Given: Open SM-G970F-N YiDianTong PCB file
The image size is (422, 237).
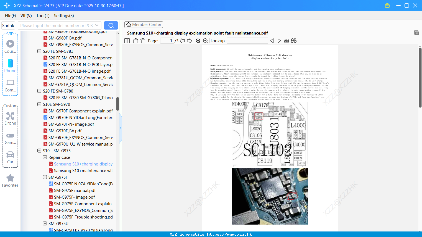Looking at the screenshot, I should (78, 117).
